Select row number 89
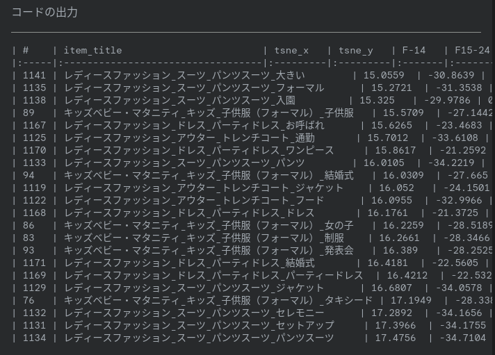 coord(29,113)
